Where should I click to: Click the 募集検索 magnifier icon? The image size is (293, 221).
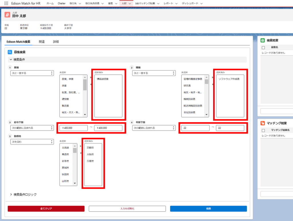[x=10, y=52]
